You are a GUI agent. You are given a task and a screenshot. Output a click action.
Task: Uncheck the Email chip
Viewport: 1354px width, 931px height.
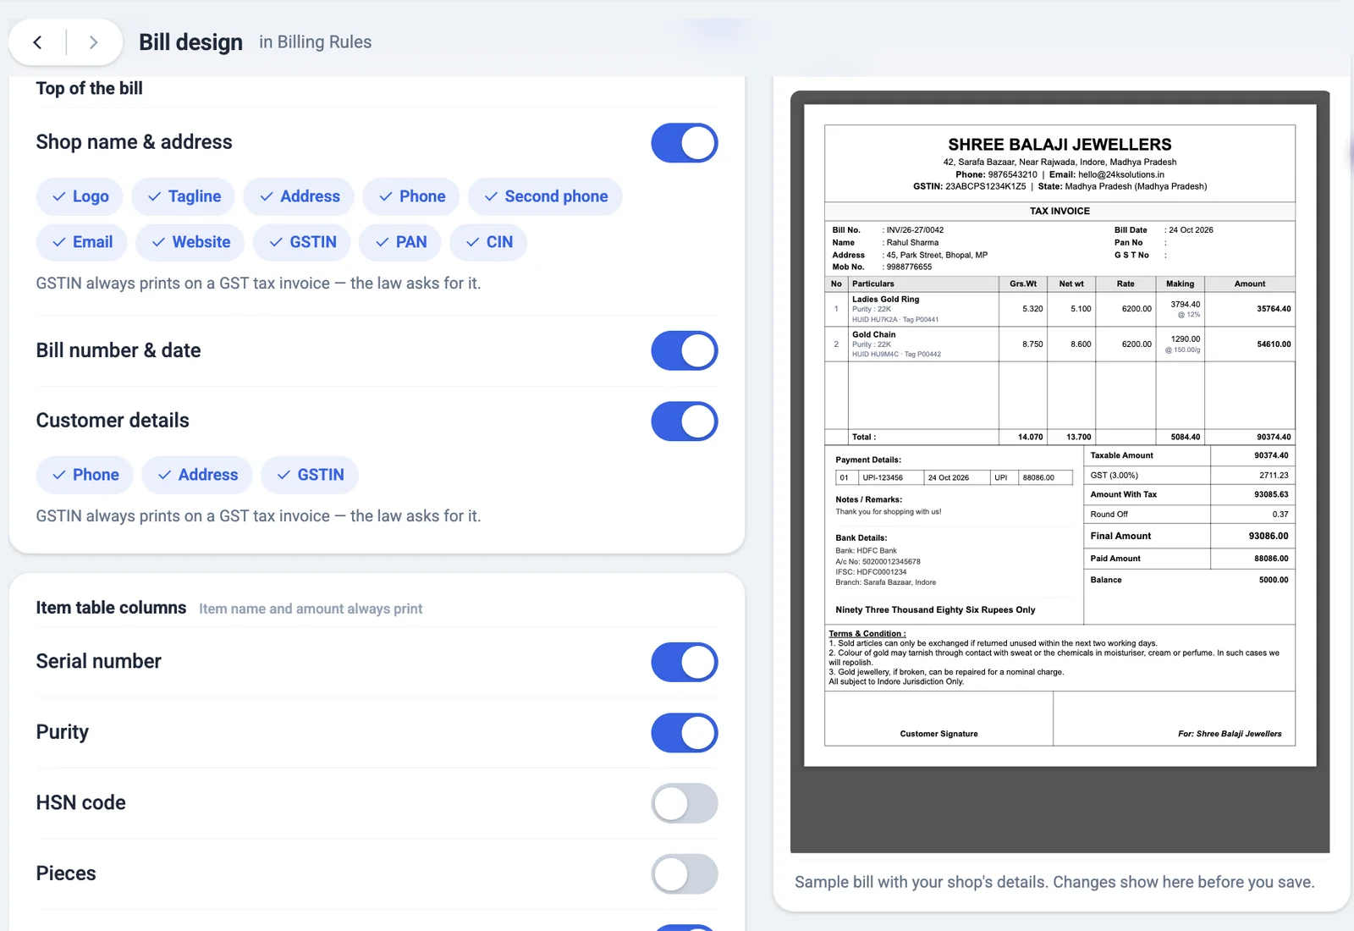[81, 242]
